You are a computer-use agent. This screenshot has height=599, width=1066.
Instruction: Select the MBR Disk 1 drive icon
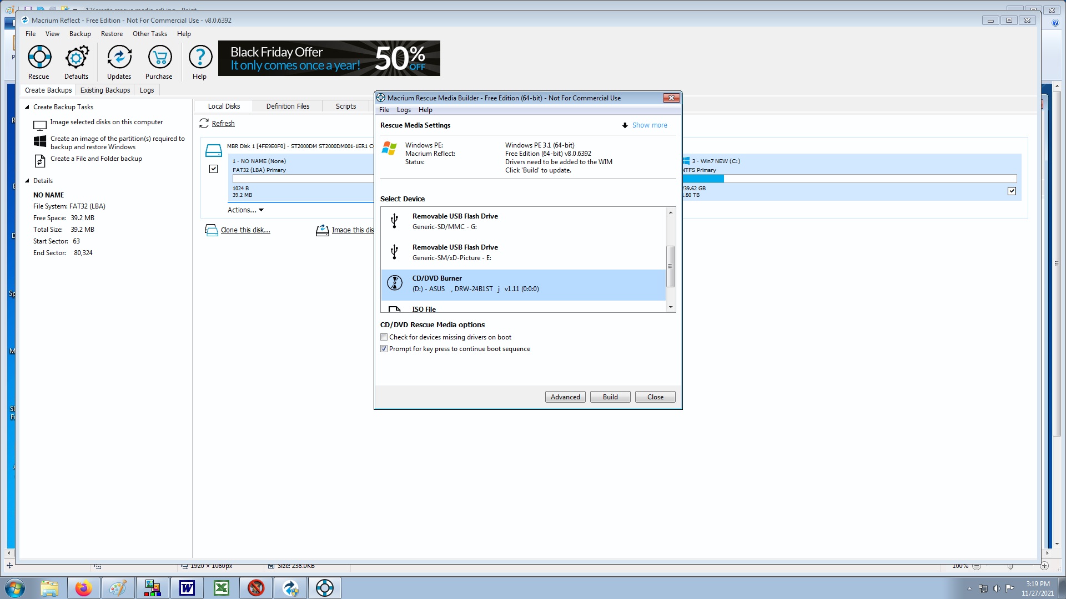(x=213, y=150)
